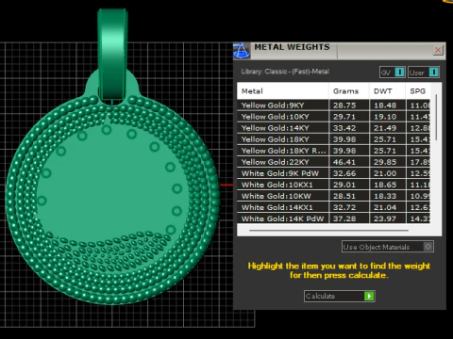Click the 46.41 grams value

(x=344, y=162)
